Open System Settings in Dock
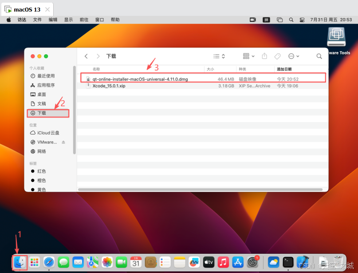358x273 pixels. point(252,262)
